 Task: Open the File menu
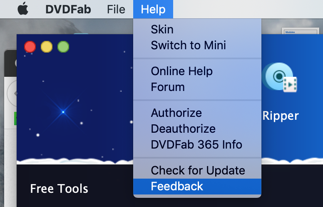[116, 9]
